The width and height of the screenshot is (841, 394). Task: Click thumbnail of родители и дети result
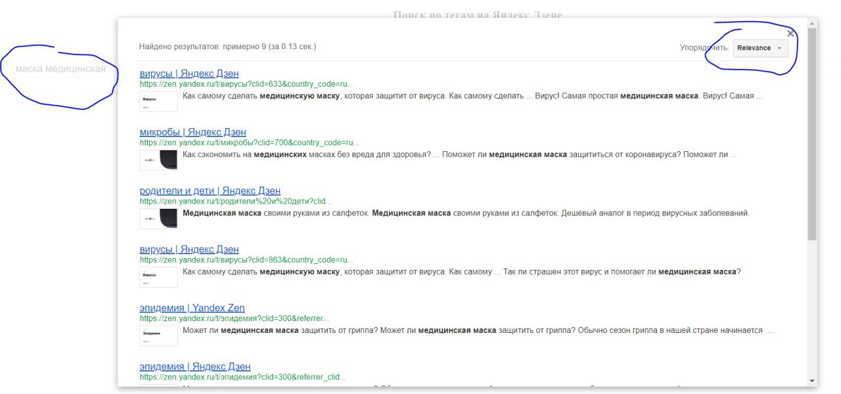click(x=158, y=218)
